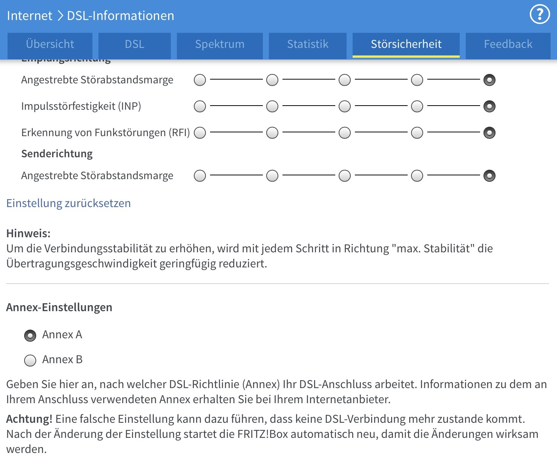Screen dimensions: 557x462
Task: Select the Störsicherheit tab
Action: [x=406, y=45]
